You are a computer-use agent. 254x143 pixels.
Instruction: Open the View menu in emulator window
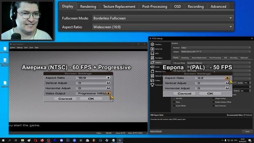pyautogui.click(x=26, y=48)
